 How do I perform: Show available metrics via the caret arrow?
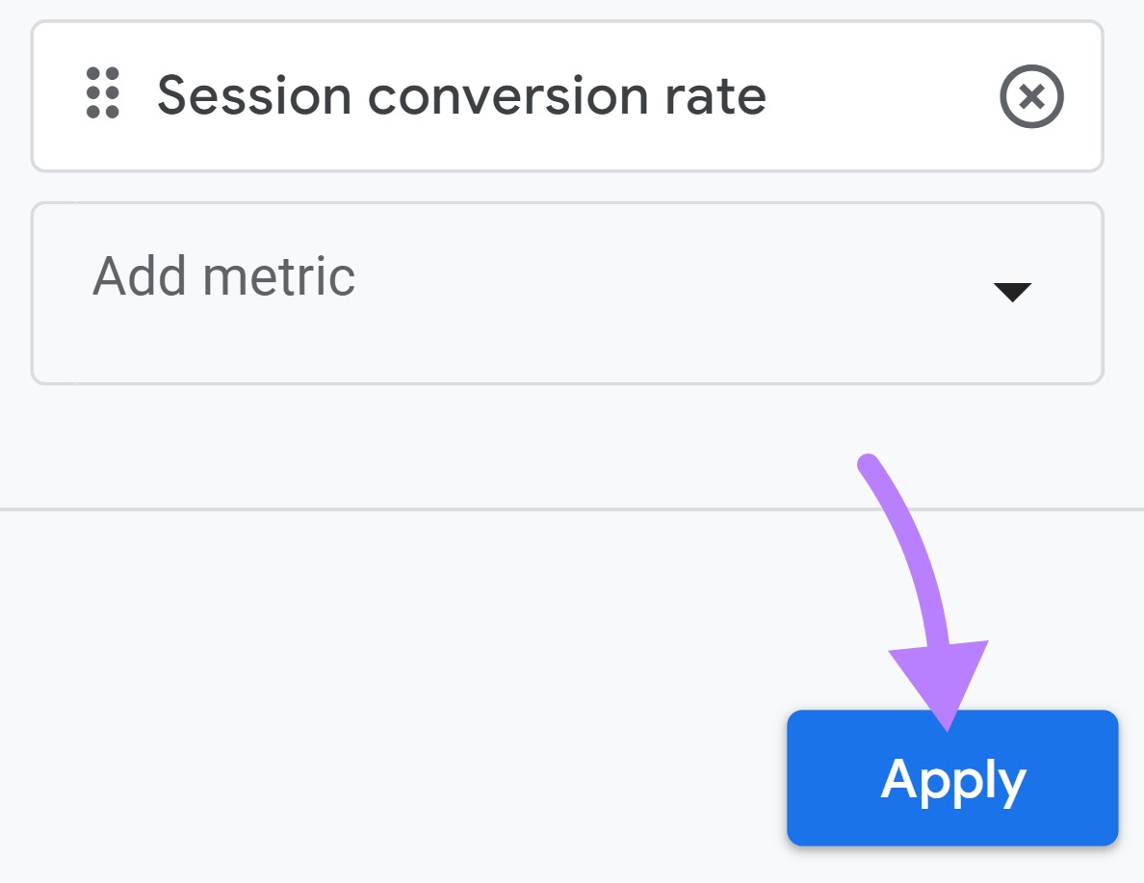[x=1012, y=293]
